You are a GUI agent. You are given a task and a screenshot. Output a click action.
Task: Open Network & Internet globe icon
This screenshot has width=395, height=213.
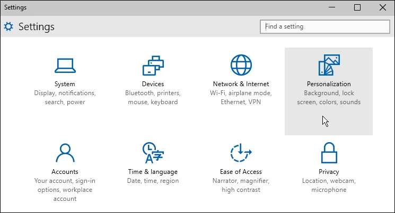coord(241,65)
